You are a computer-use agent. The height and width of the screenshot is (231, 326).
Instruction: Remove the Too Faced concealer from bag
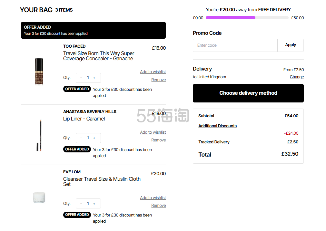(x=159, y=80)
